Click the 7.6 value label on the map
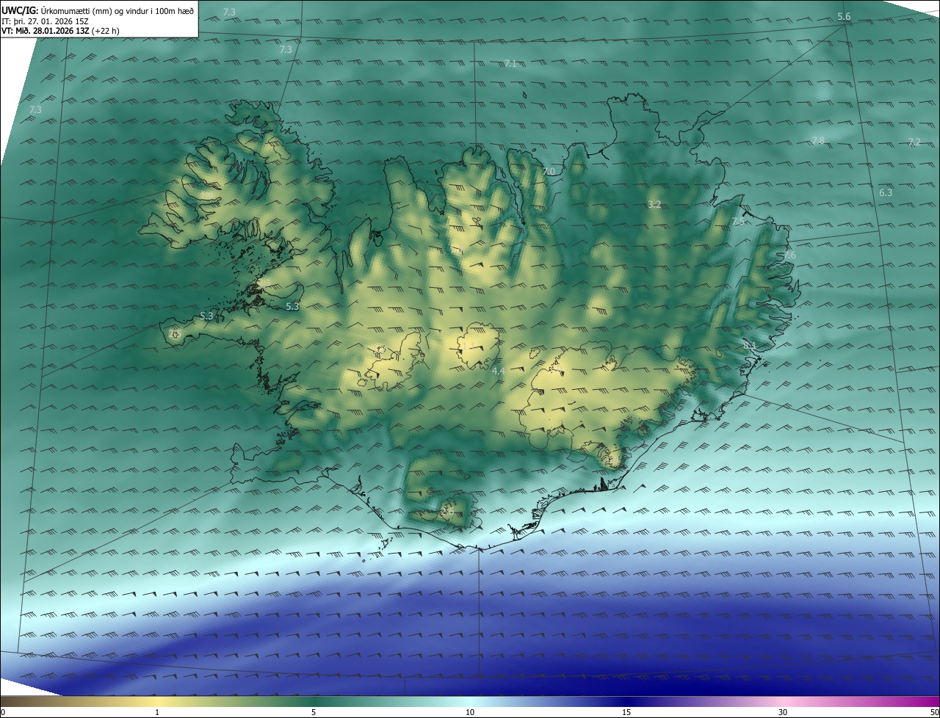The height and width of the screenshot is (718, 940). pyautogui.click(x=789, y=255)
